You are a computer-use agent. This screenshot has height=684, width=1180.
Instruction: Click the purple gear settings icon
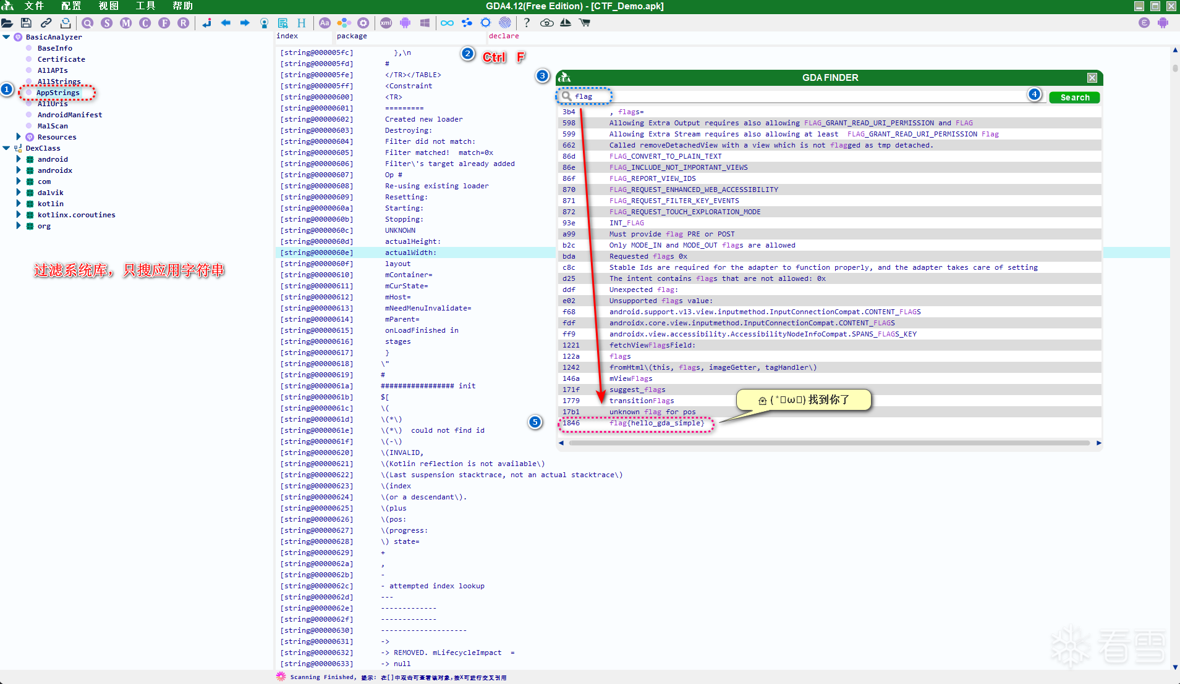click(363, 23)
